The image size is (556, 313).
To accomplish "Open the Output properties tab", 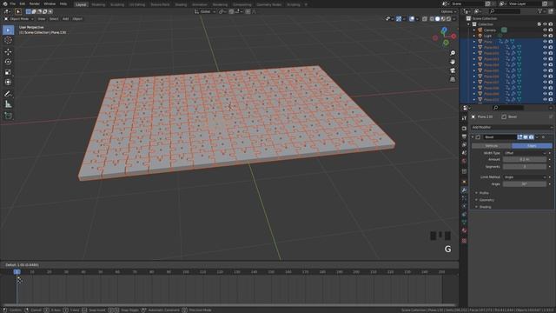I will coord(464,137).
